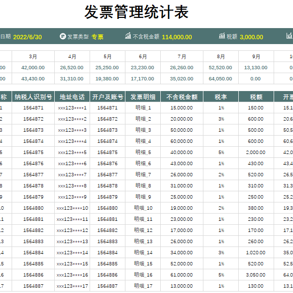The image size is (293, 293).
Task: Click the detail cell 明细_1
Action: (x=143, y=108)
